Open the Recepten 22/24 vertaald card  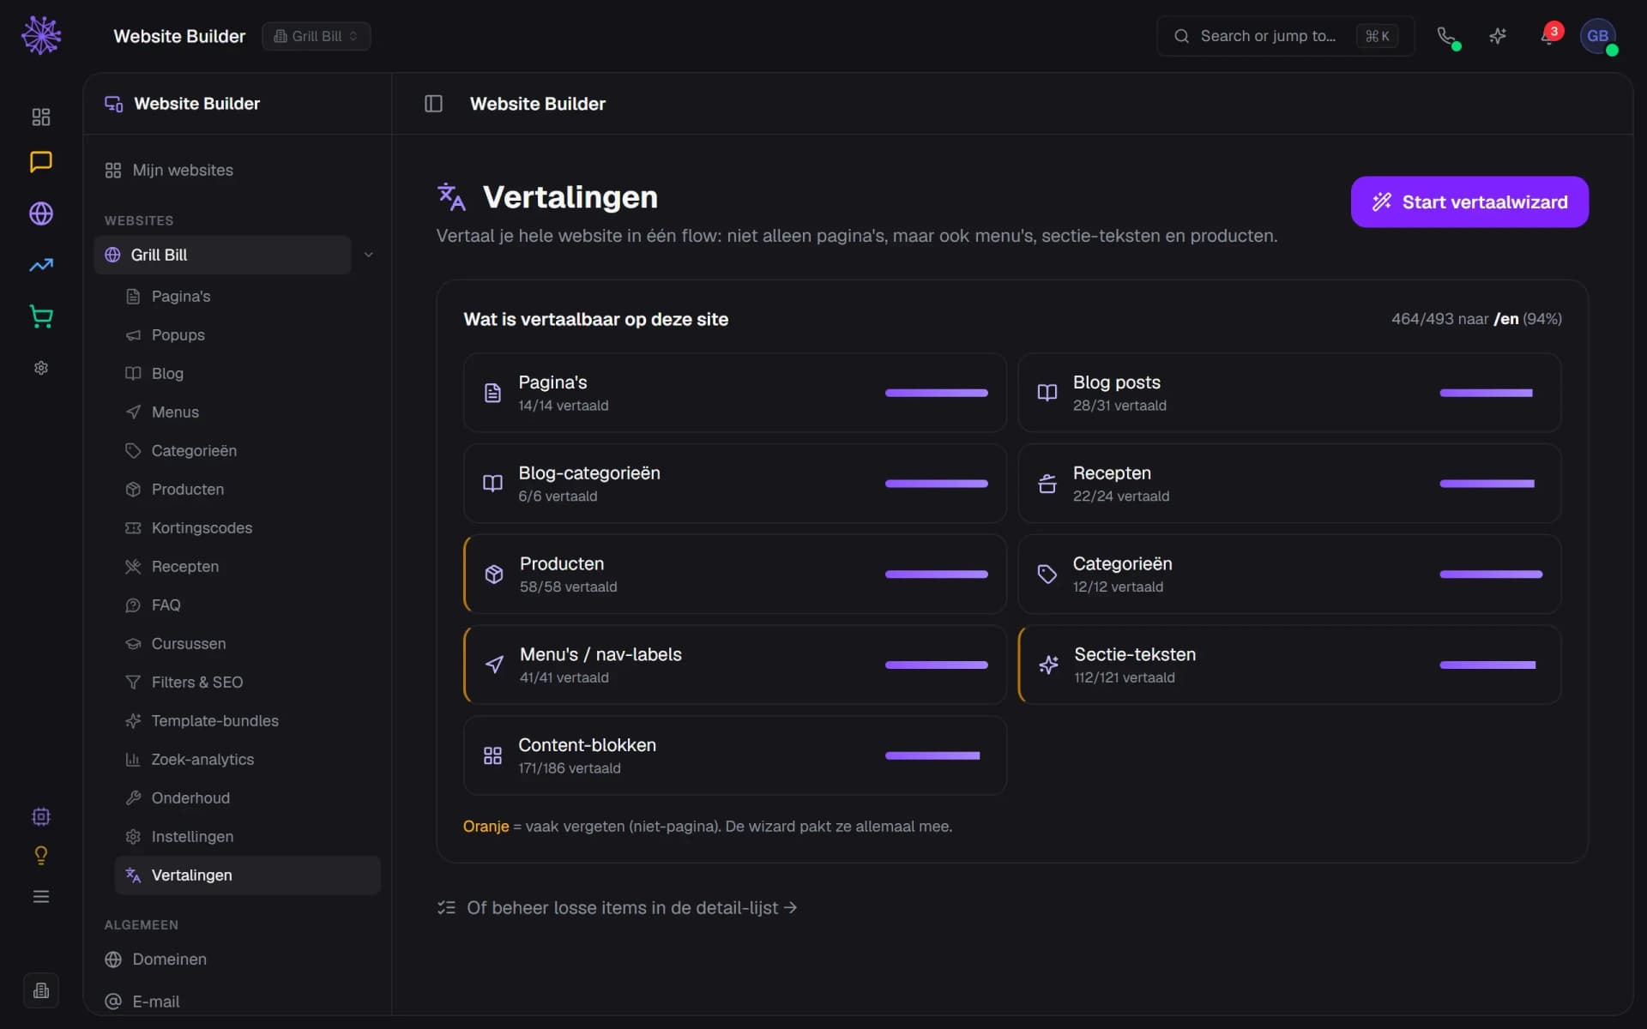[1289, 484]
